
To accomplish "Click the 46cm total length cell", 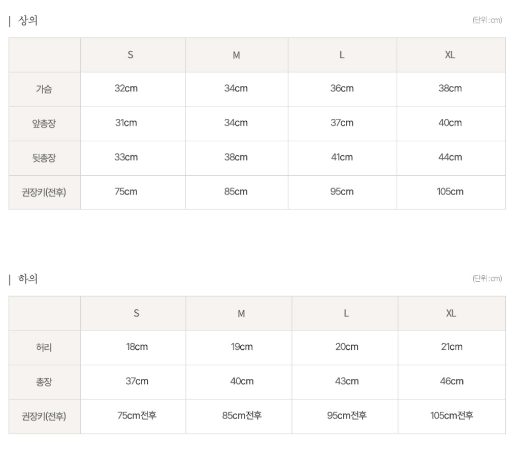I will (x=451, y=381).
